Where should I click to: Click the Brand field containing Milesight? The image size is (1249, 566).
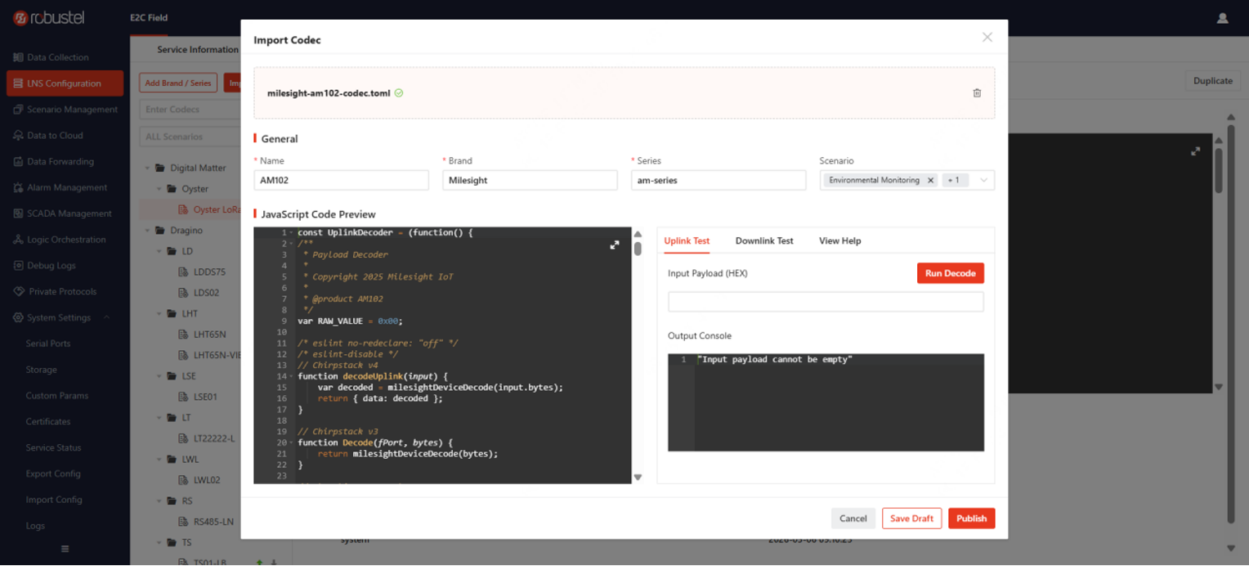(530, 180)
